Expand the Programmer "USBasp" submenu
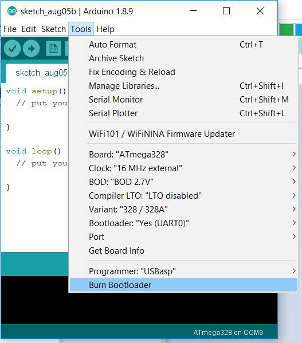Image resolution: width=302 pixels, height=343 pixels. coord(183,271)
